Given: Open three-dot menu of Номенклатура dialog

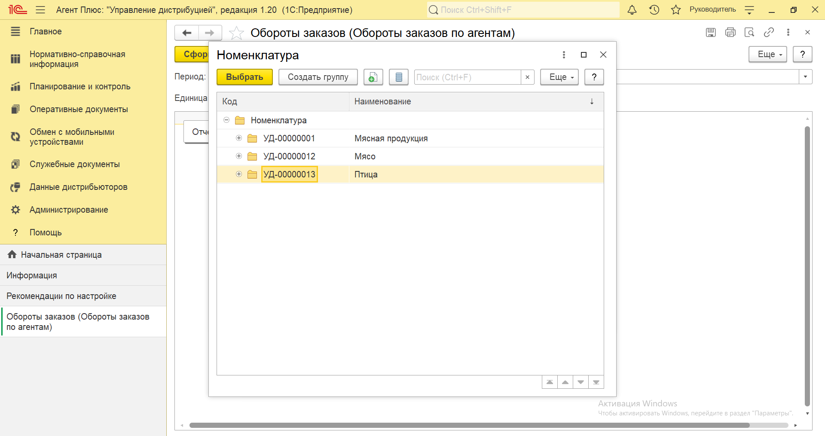Looking at the screenshot, I should tap(564, 55).
